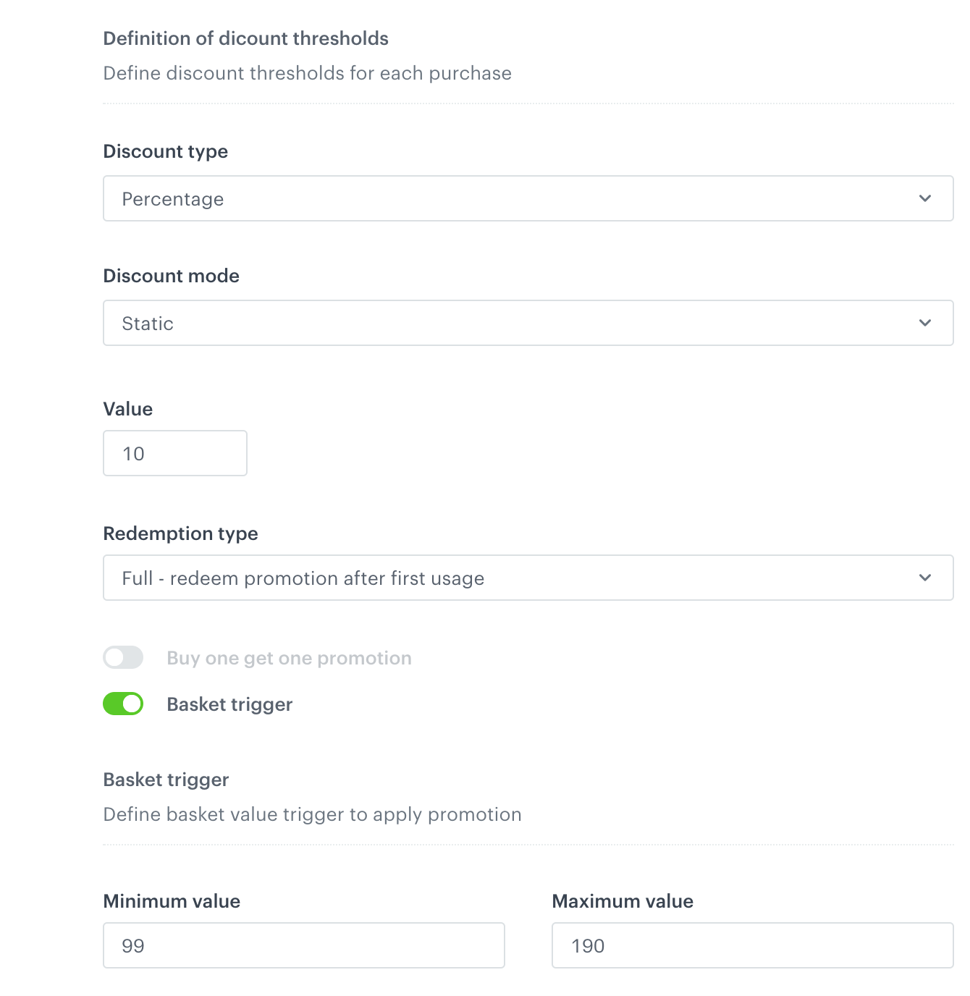
Task: Click the Buy one get one promotion label
Action: click(x=289, y=657)
